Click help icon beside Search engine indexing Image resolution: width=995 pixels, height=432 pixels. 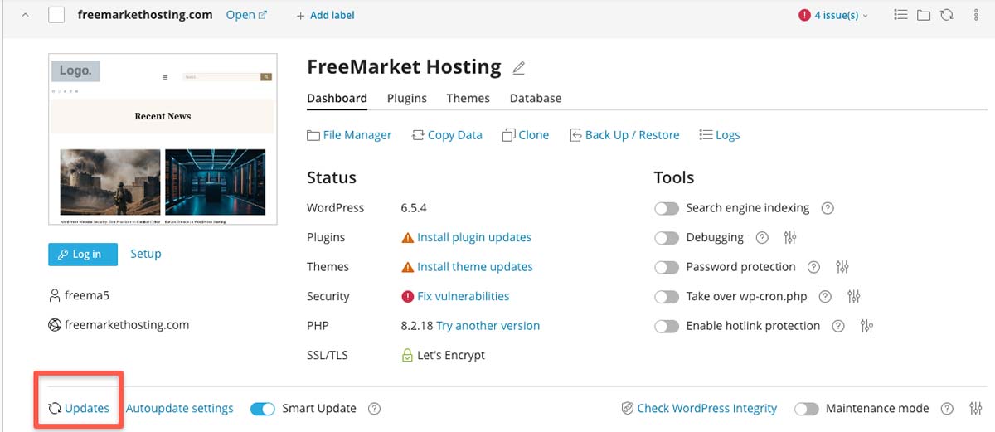coord(827,209)
